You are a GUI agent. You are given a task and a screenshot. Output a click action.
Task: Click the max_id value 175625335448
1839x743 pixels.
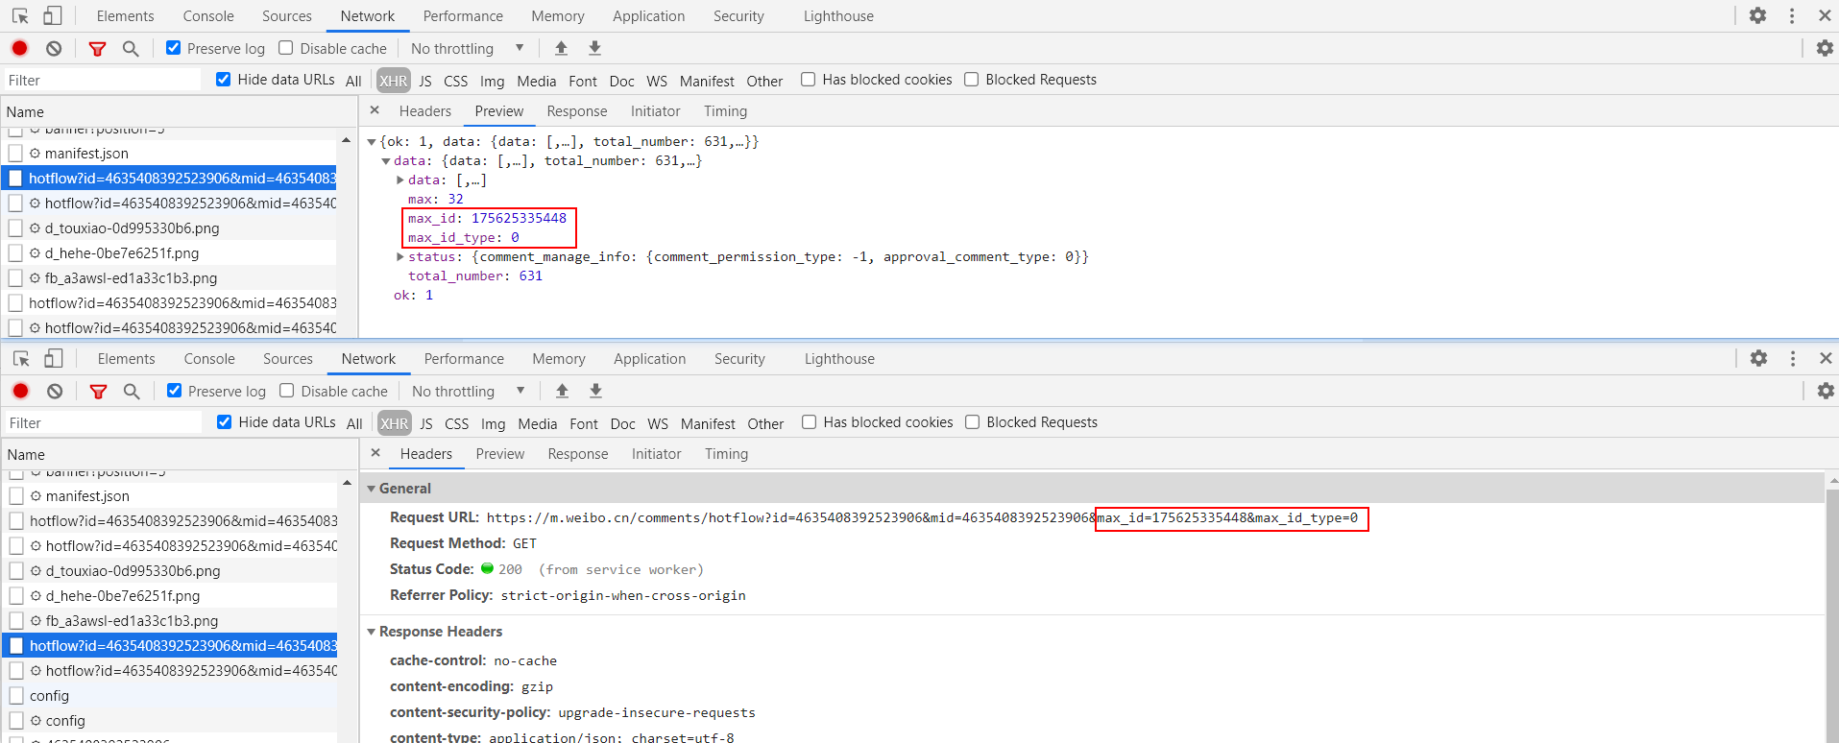click(x=519, y=218)
